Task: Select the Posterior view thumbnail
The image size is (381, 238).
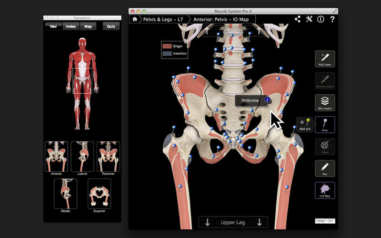Action: coord(109,157)
